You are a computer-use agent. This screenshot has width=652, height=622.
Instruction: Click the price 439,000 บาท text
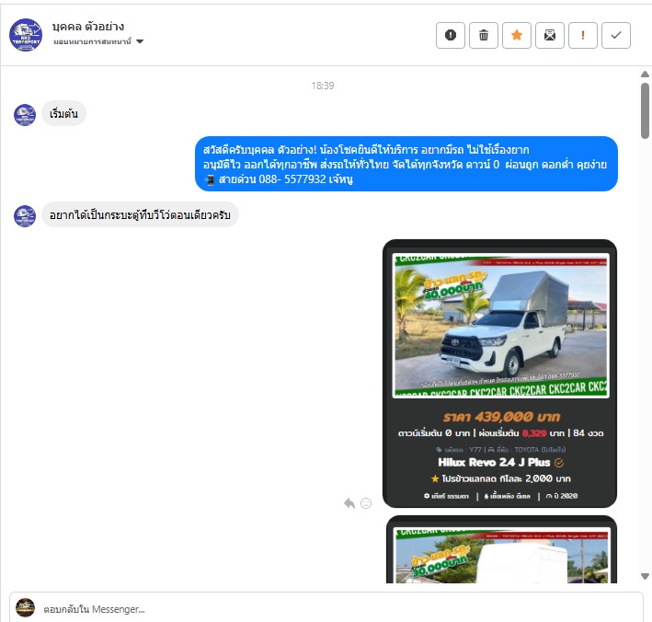[501, 417]
